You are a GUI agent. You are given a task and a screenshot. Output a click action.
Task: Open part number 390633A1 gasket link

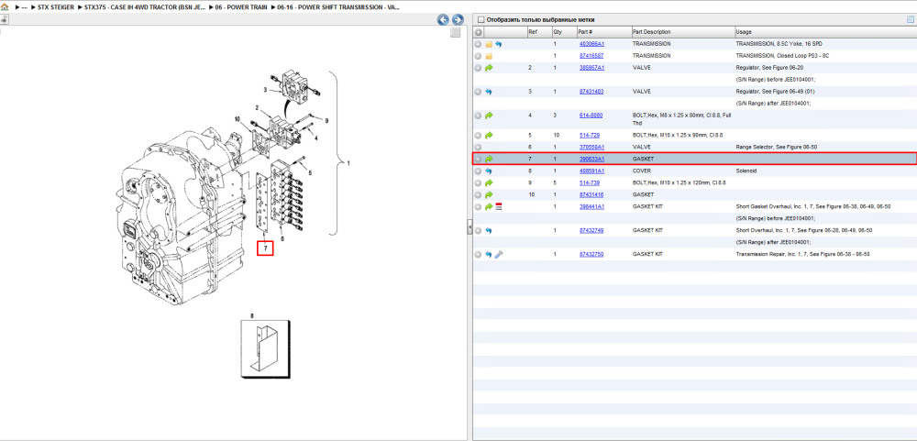coord(591,160)
